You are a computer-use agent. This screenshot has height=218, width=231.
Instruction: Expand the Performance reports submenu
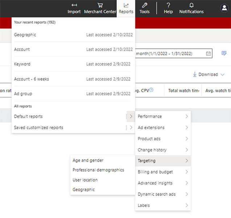click(162, 117)
